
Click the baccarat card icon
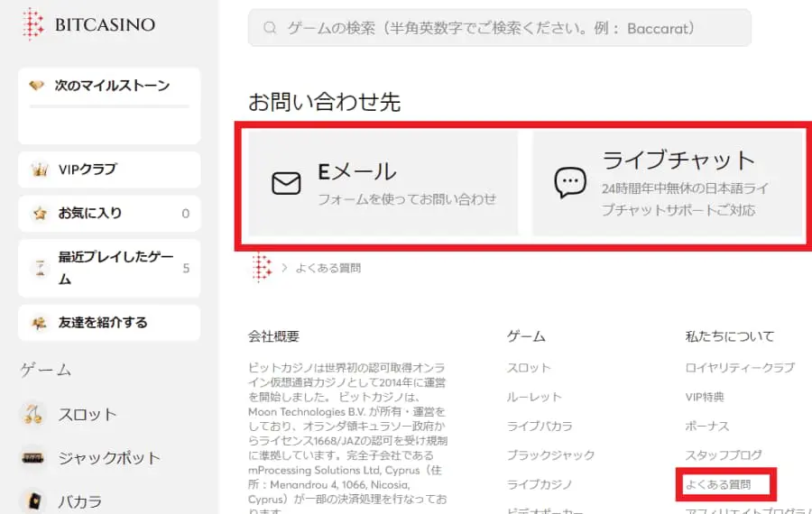(33, 500)
